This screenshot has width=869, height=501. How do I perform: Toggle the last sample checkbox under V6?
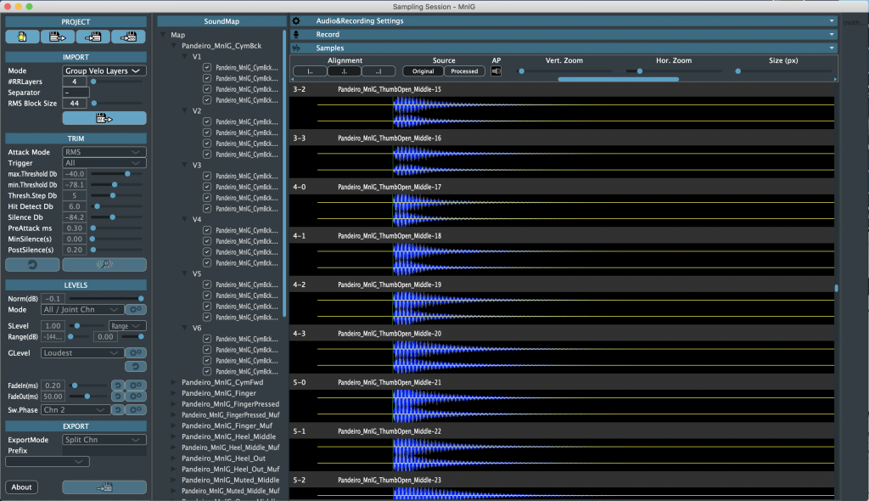(x=207, y=371)
